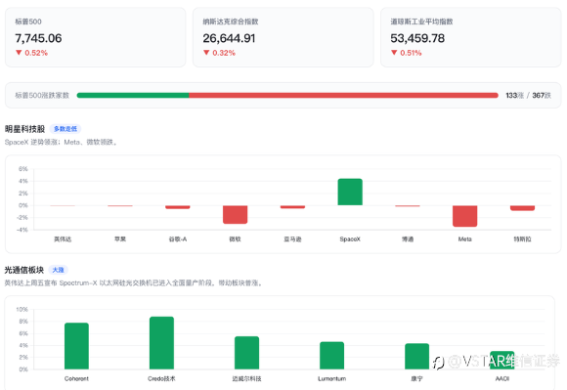This screenshot has height=390, width=567.
Task: Click the 明星科技股 section heading
Action: tap(24, 129)
